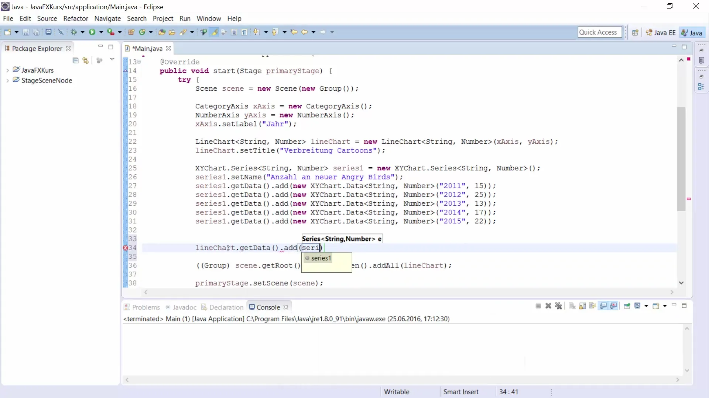
Task: Open the Search dropdown arrow in toolbar
Action: coord(192,32)
